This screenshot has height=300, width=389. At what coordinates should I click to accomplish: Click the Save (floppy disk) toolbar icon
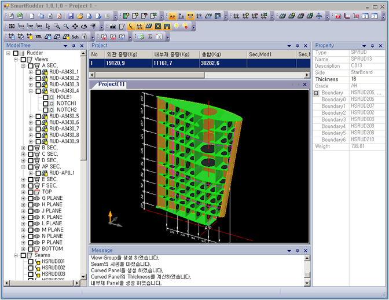tap(71, 16)
